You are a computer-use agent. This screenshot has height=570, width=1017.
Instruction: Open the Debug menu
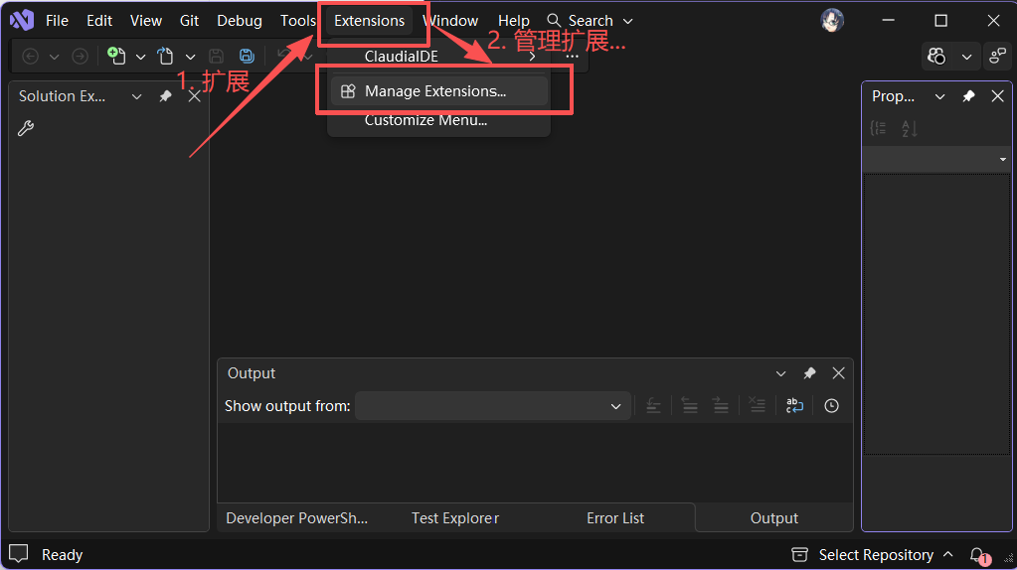[x=240, y=21]
